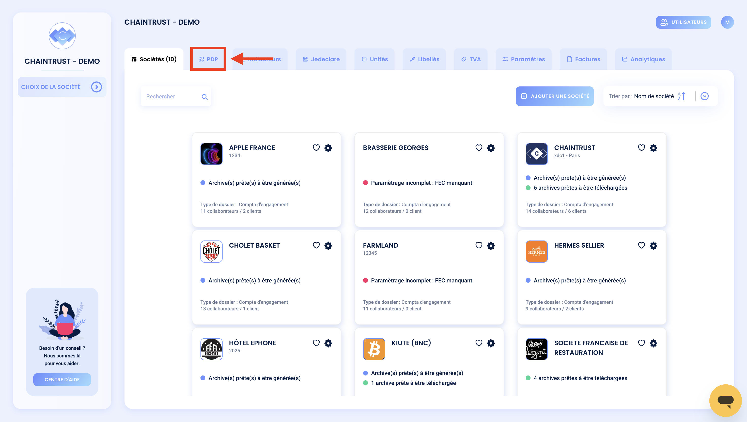Open settings gear for FARMLAND
This screenshot has width=747, height=422.
coord(491,246)
